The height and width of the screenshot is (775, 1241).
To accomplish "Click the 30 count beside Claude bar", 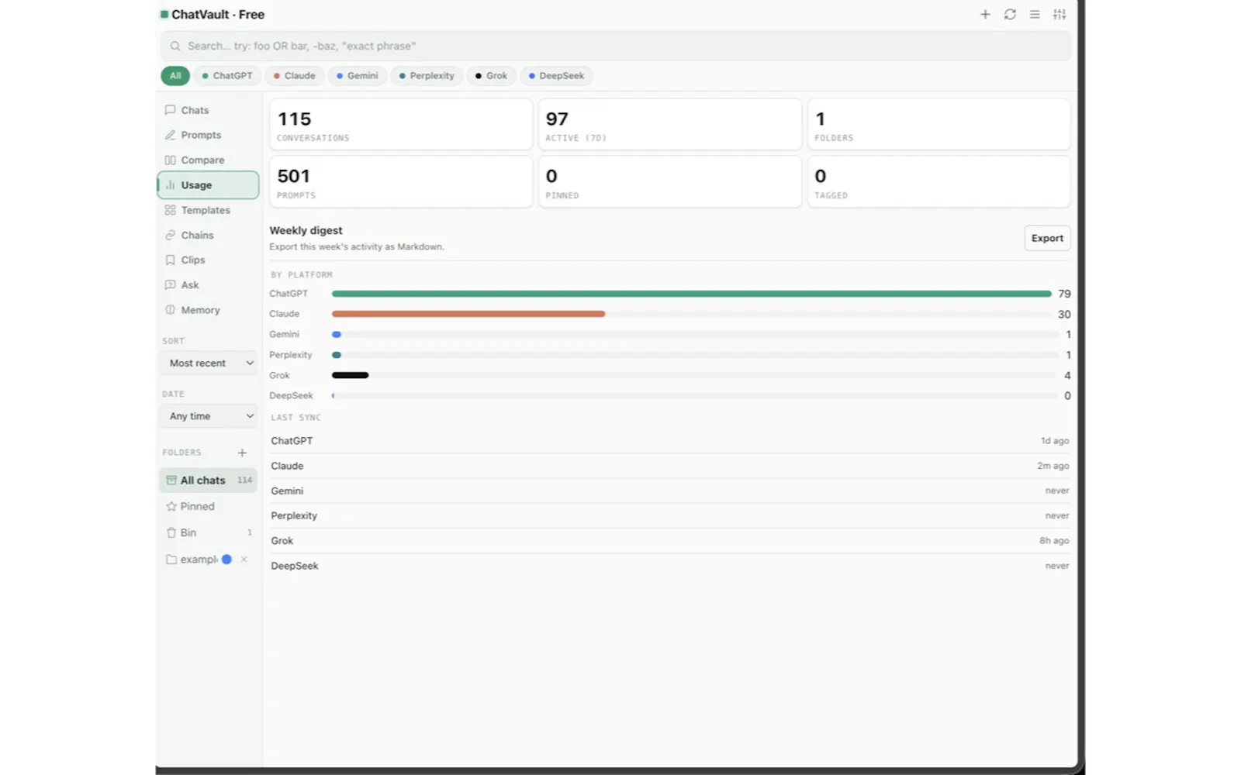I will [1064, 314].
